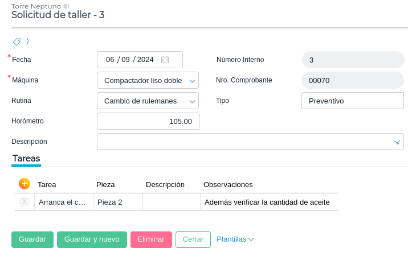Click the Número Interno field
Viewport: 408px width, 257px height.
352,60
